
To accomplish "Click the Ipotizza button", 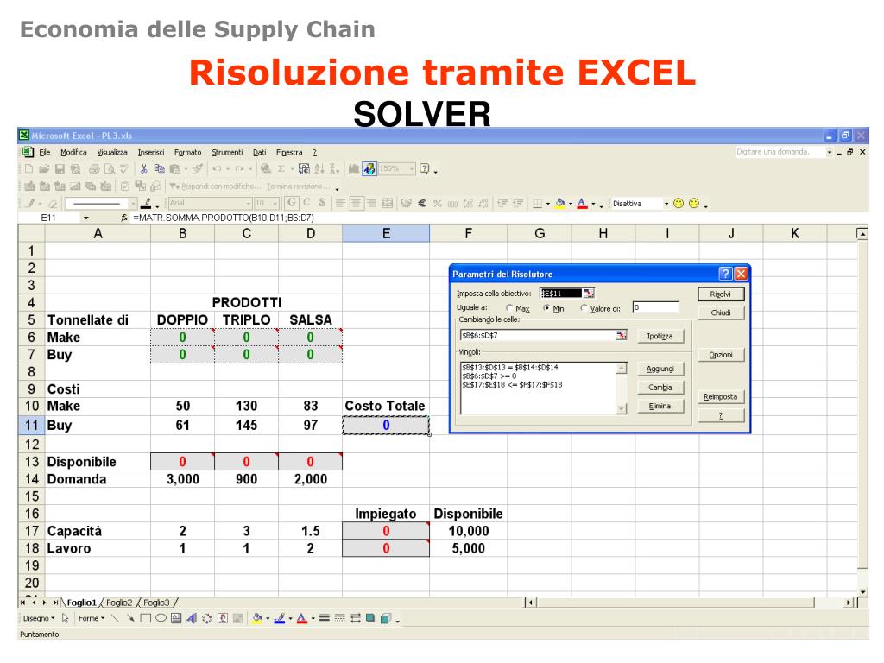I will (660, 336).
